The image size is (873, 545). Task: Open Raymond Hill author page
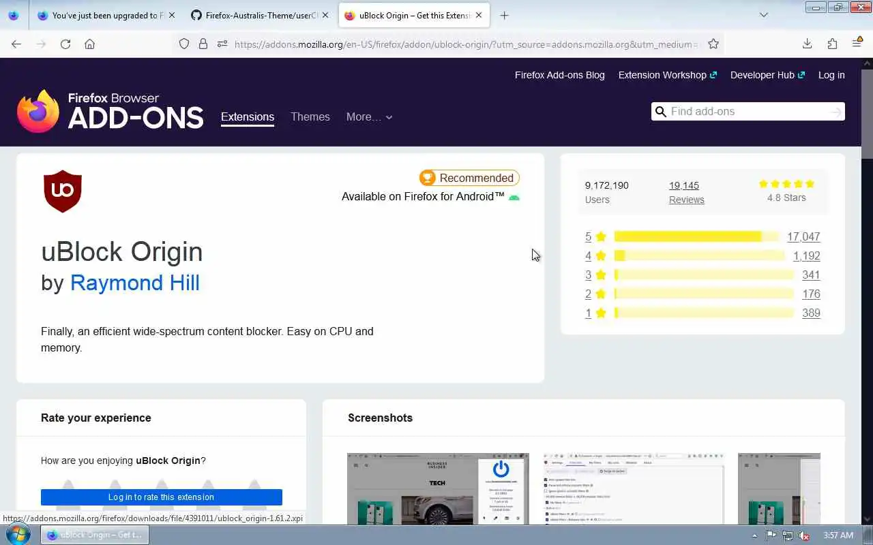[x=135, y=282]
